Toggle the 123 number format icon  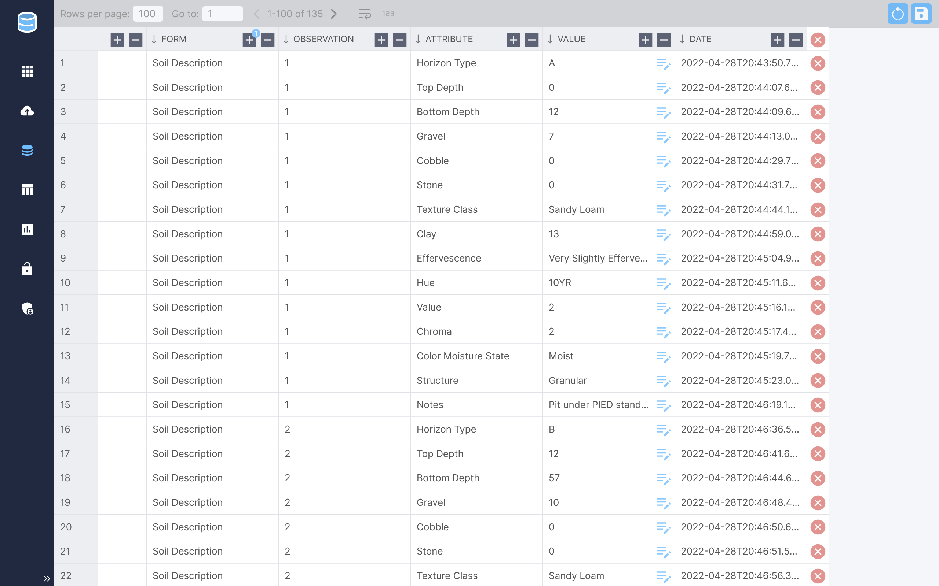388,14
